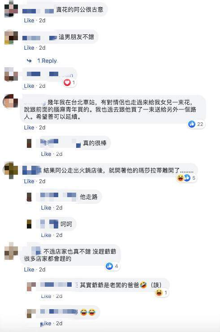This screenshot has height=332, width=220.
Task: Click thumbs-up reaction showing 4 likes
Action: [x=109, y=266]
